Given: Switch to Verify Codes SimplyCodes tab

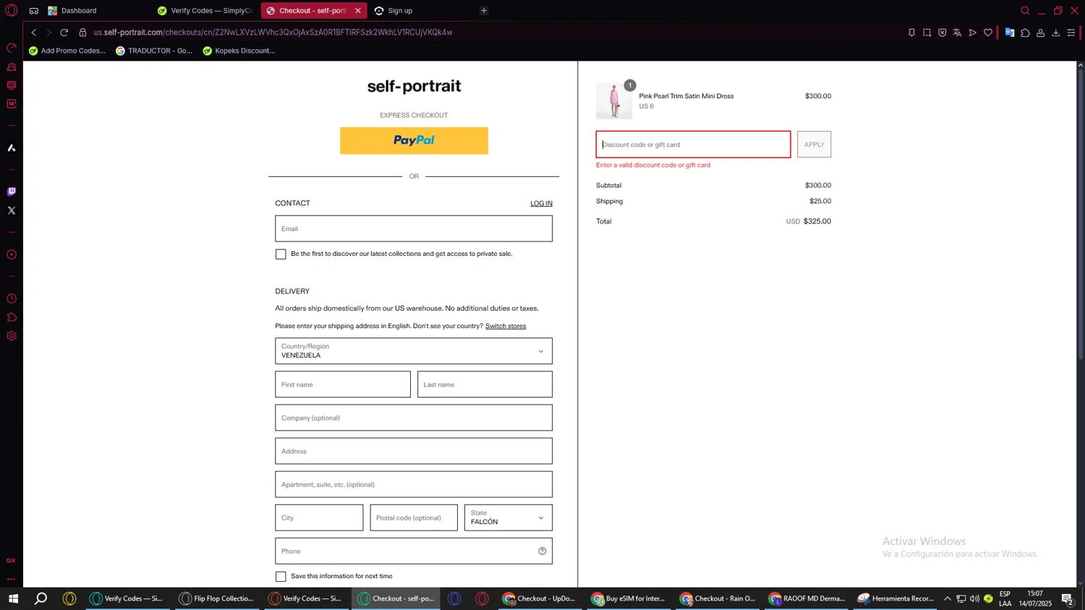Looking at the screenshot, I should (x=205, y=10).
